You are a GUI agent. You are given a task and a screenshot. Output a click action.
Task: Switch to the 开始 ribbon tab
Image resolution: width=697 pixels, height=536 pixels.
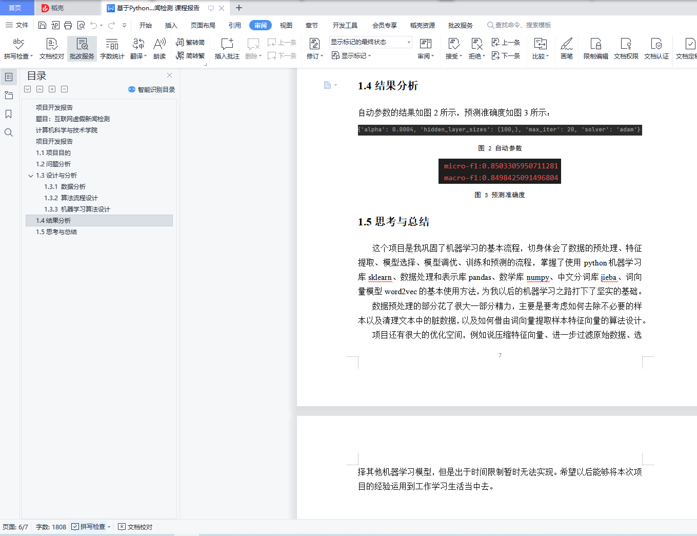[146, 25]
